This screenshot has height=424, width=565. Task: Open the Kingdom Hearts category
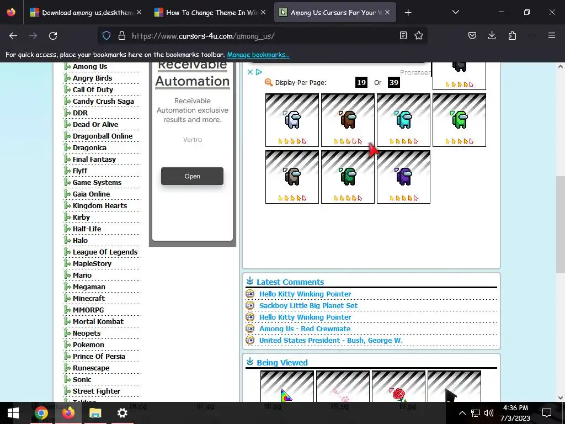point(100,205)
